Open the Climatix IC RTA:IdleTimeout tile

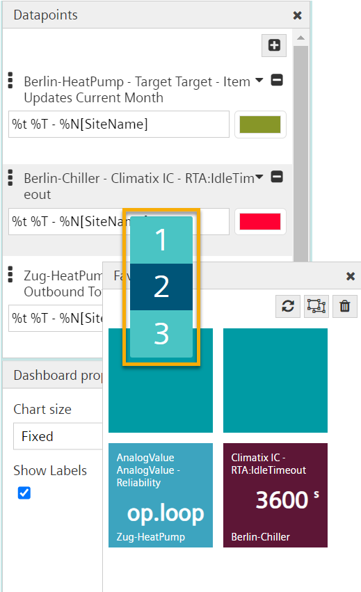click(x=275, y=495)
